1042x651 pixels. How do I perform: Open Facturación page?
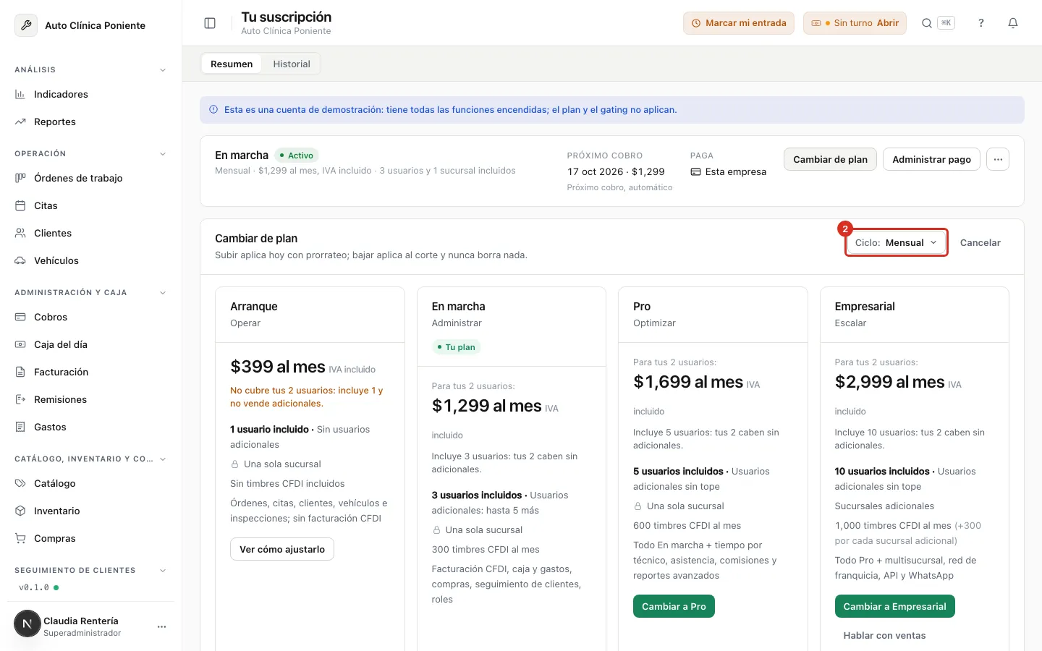(91, 372)
